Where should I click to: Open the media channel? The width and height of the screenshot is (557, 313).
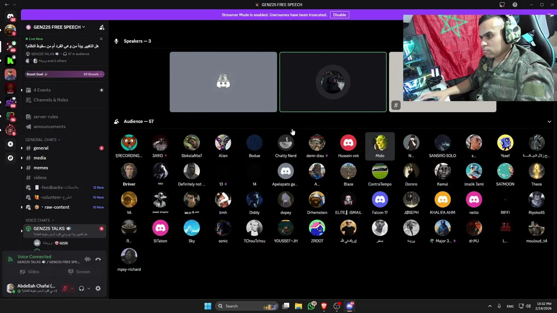64,158
